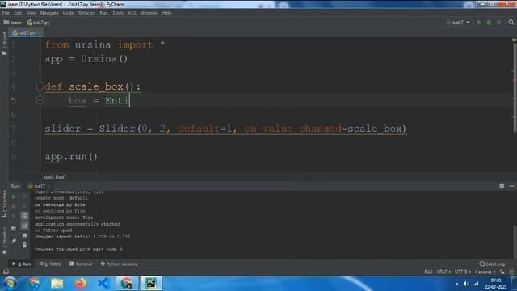This screenshot has height=291, width=517.
Task: Change CRLF line separator in status bar
Action: click(443, 272)
